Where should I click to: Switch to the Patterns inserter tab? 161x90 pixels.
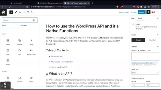coord(24,25)
